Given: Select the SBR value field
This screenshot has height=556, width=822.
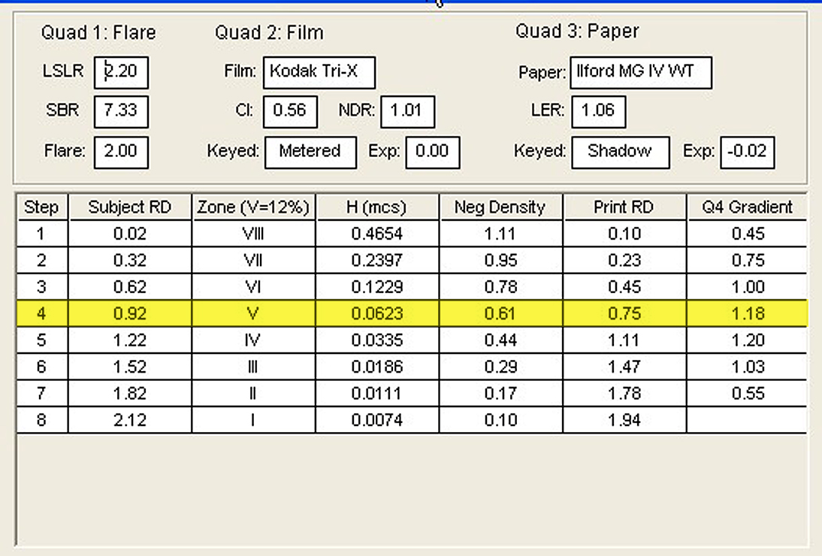Looking at the screenshot, I should pos(121,112).
